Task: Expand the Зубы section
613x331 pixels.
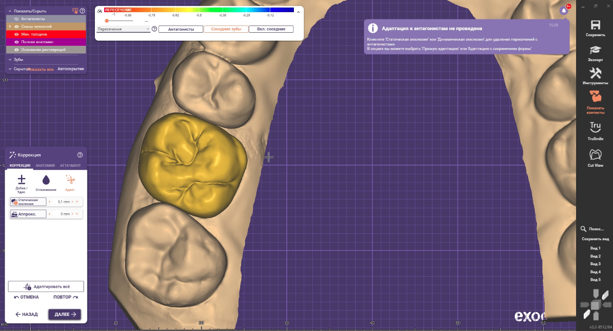Action: tap(10, 59)
